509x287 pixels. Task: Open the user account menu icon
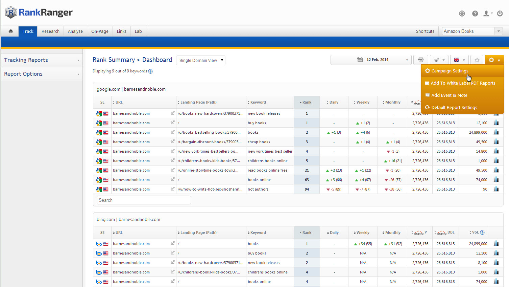click(x=487, y=14)
